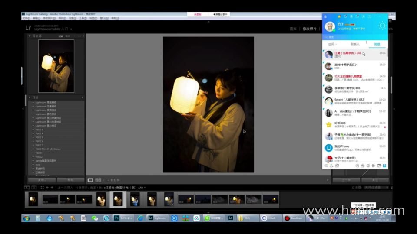Go forward with filmstrip right arrow
The height and width of the screenshot is (234, 417).
click(52, 188)
